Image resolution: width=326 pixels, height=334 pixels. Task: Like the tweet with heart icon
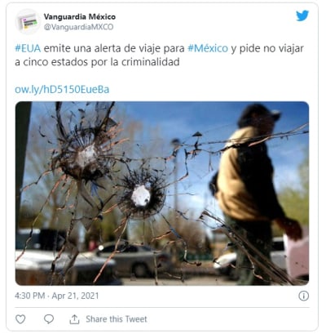tap(20, 319)
